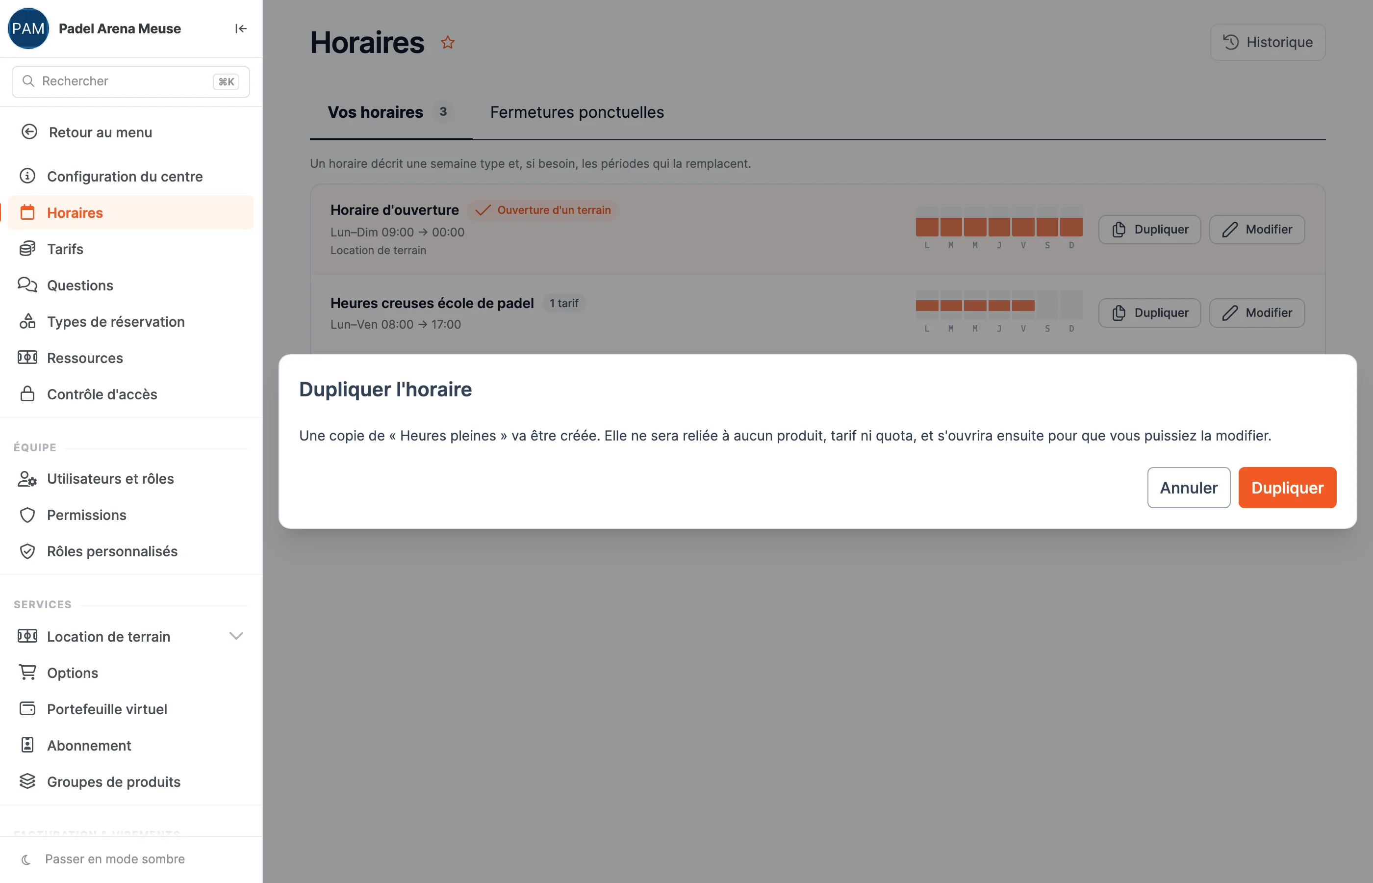This screenshot has height=883, width=1373.
Task: Click the Contrôle d'accès lock icon
Action: click(27, 394)
